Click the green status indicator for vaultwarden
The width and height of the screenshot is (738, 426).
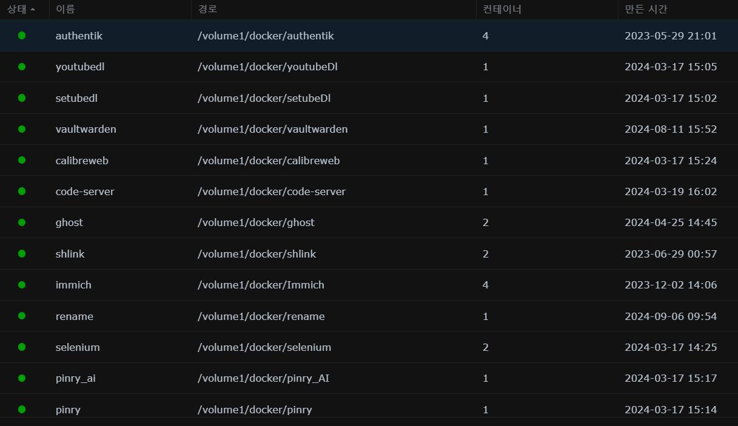click(22, 129)
